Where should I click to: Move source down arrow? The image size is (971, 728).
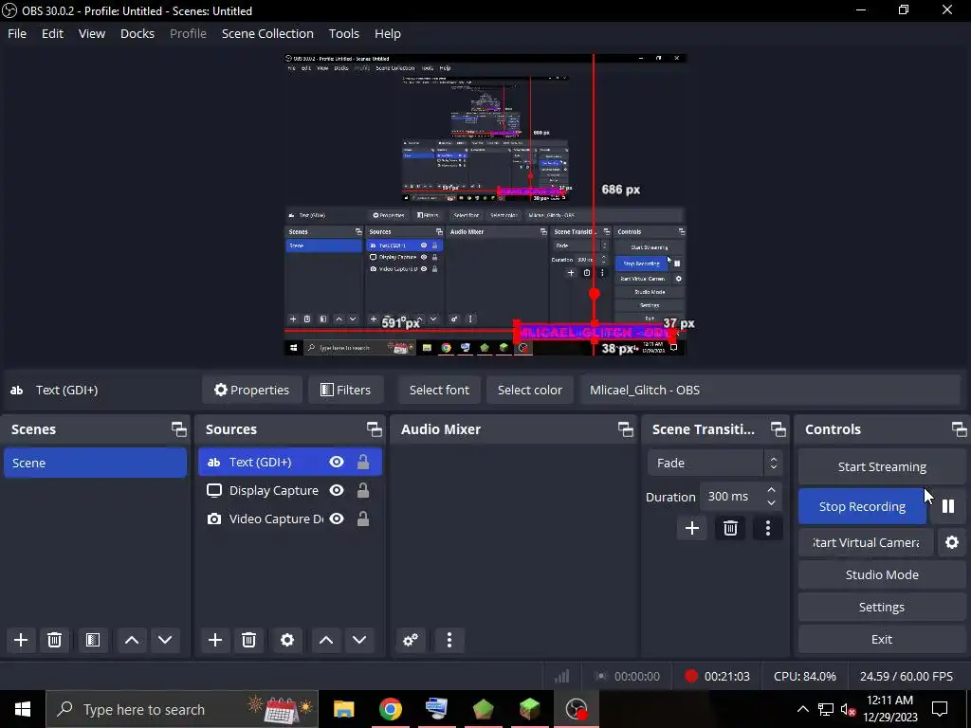(x=359, y=640)
